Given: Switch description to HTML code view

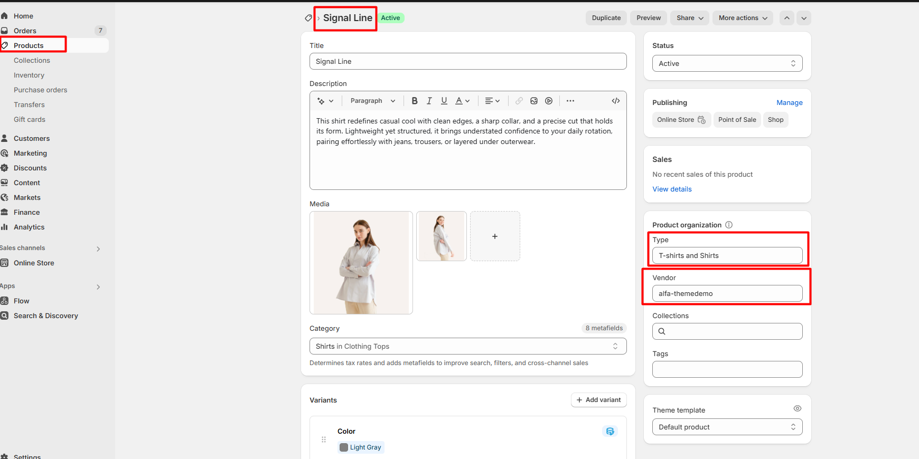Looking at the screenshot, I should 616,101.
